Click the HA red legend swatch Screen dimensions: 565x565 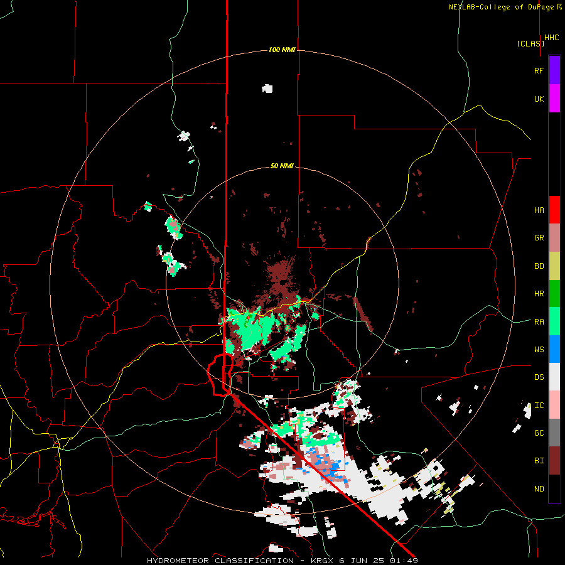[554, 210]
